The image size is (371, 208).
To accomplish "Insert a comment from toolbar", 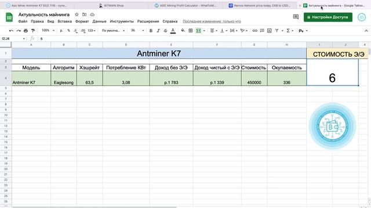I will pyautogui.click(x=262, y=31).
